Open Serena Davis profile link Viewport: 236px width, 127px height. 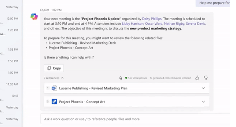(196, 24)
